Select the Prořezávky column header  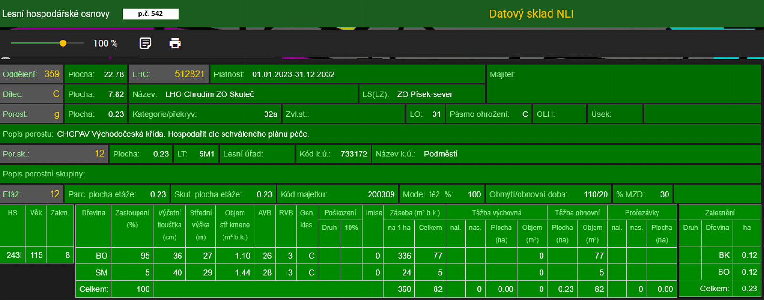click(642, 213)
